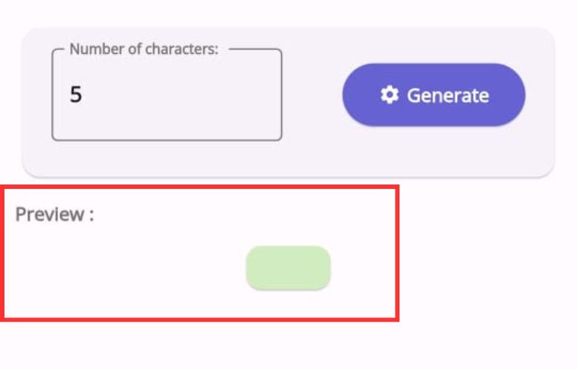Click the generated result pill in Preview

coord(288,268)
